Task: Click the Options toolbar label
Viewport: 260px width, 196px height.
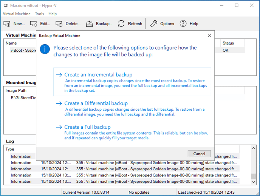Action: point(167,24)
